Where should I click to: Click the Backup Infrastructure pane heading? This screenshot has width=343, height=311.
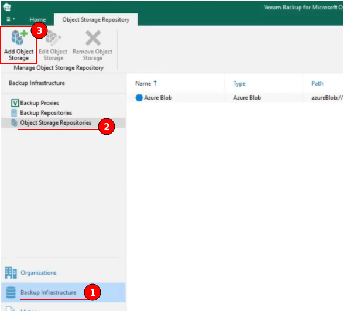click(37, 83)
